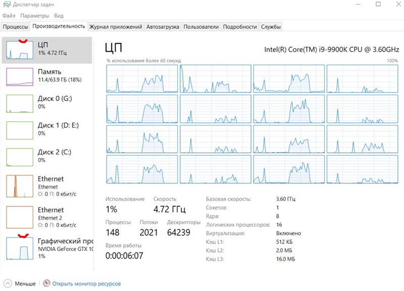Maximize the Диспетчер задач window
This screenshot has height=291, width=404.
tap(378, 4)
